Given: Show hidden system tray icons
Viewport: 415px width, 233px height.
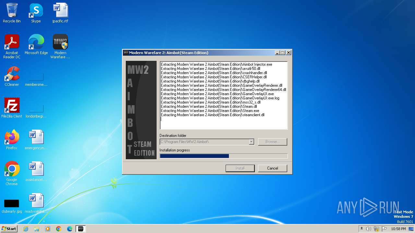Looking at the screenshot, I should 362,229.
